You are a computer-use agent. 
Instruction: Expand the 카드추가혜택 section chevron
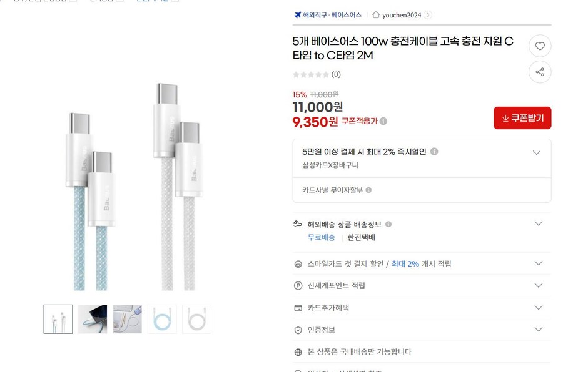[539, 307]
